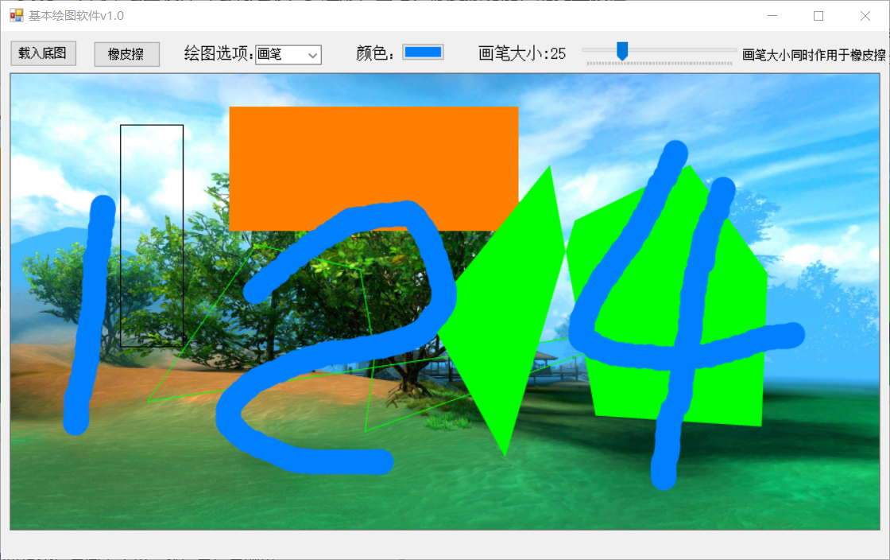The height and width of the screenshot is (560, 890).
Task: Click the 画笔大小 brush size slider thumb
Action: coord(621,49)
